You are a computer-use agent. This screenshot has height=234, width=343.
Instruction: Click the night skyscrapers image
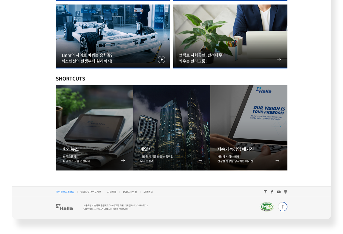click(171, 128)
